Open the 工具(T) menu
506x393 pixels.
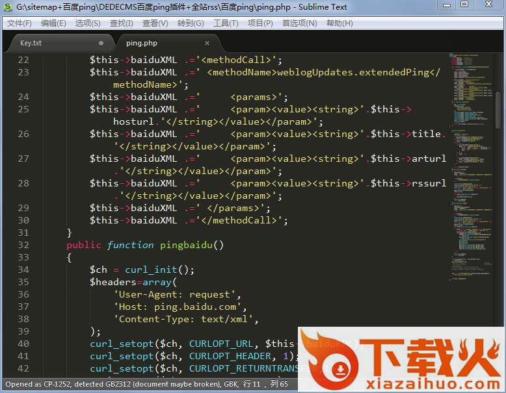tap(226, 23)
